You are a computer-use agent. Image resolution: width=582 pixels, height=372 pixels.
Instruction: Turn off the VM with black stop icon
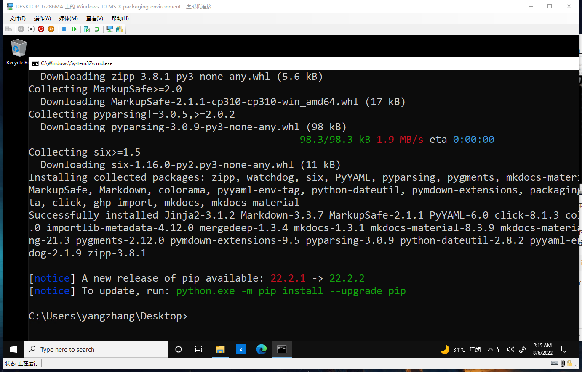pos(31,29)
